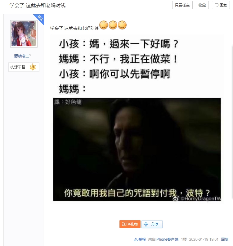
Task: Reply via the bottom 回复 link
Action: click(x=225, y=239)
